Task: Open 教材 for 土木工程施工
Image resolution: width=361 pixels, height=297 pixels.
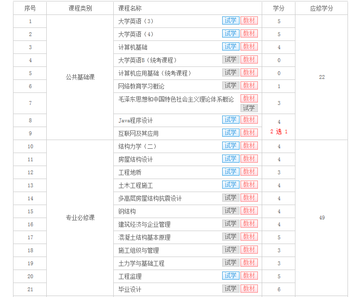Action: pos(249,185)
